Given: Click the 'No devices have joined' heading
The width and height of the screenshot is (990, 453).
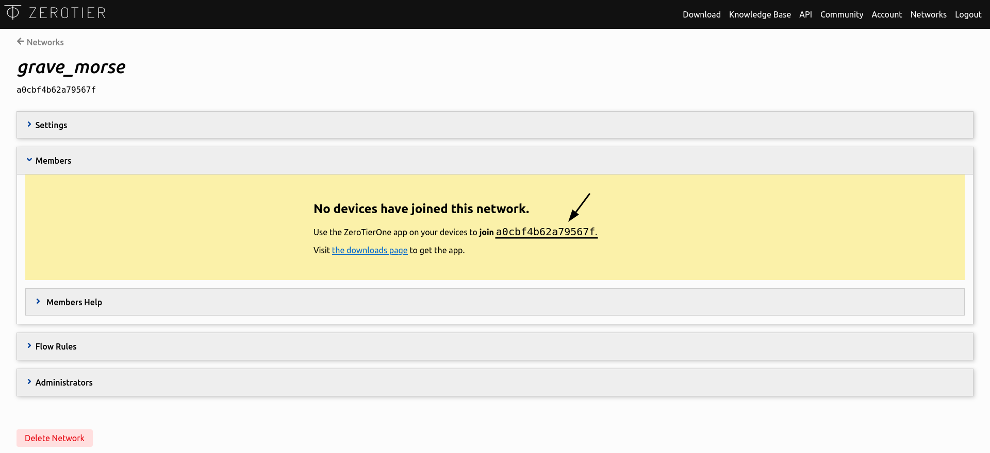Looking at the screenshot, I should tap(421, 208).
